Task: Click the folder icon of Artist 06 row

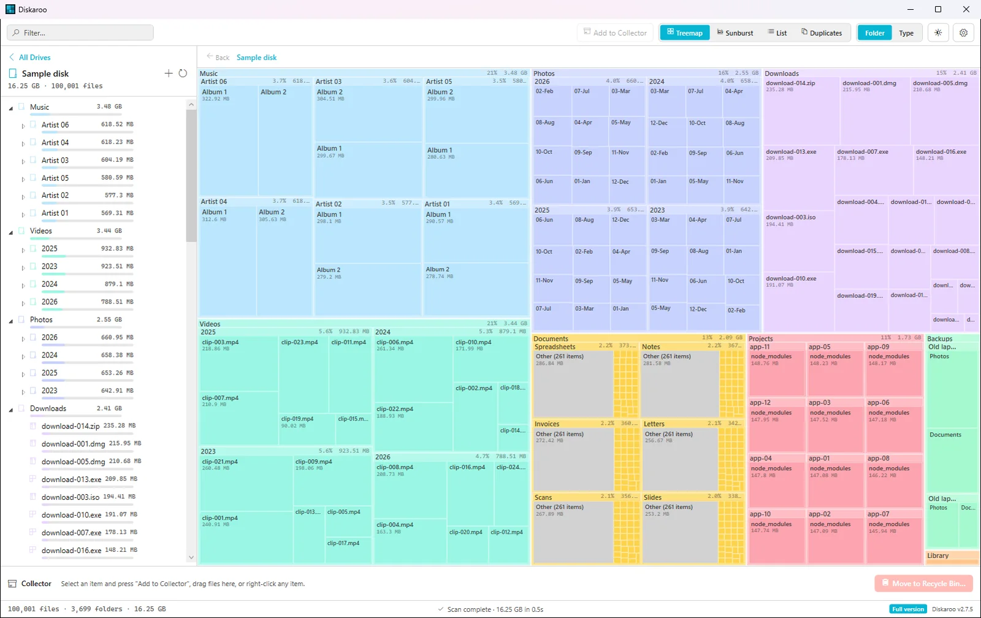Action: (33, 124)
